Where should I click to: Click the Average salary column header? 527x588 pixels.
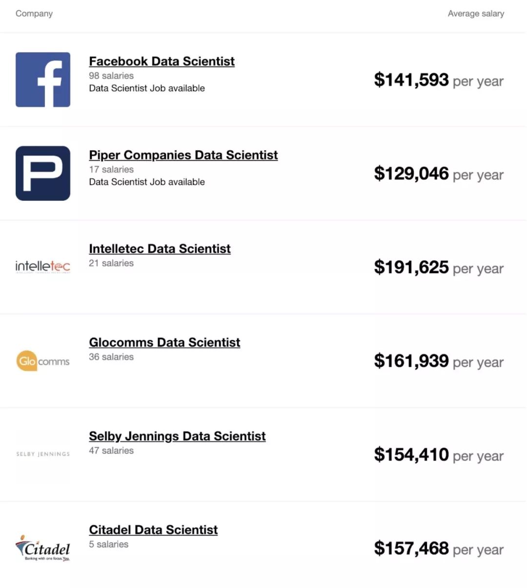[x=476, y=14]
